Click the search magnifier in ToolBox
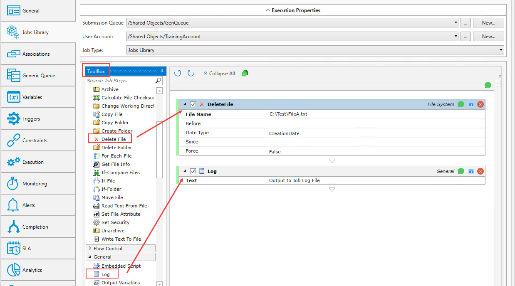 point(158,81)
